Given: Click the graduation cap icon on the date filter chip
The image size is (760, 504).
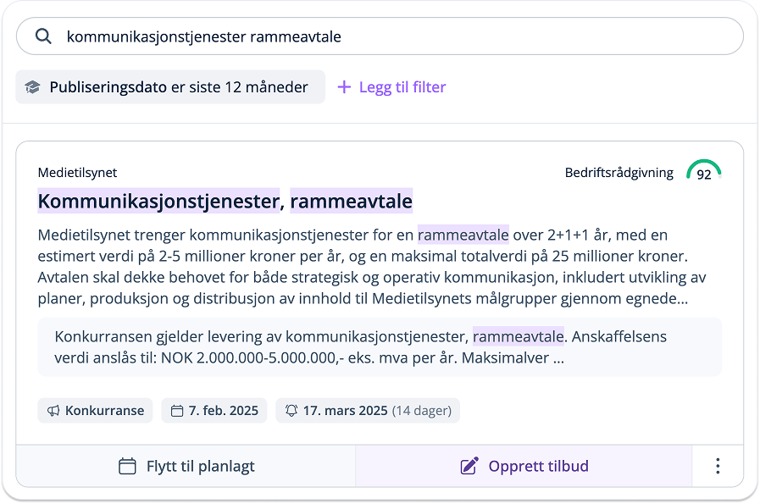Looking at the screenshot, I should coord(33,86).
